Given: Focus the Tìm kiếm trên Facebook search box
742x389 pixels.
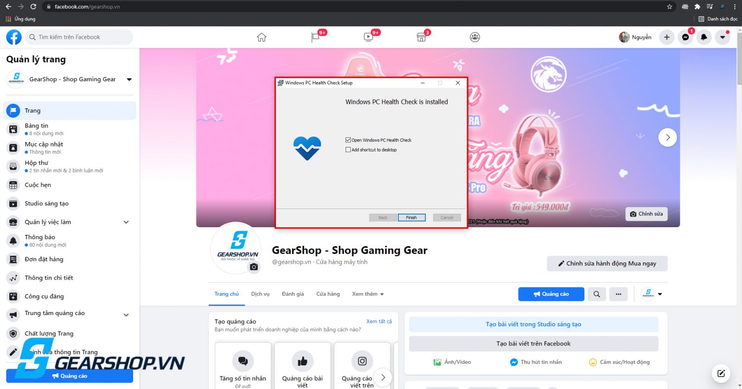Looking at the screenshot, I should pyautogui.click(x=78, y=37).
